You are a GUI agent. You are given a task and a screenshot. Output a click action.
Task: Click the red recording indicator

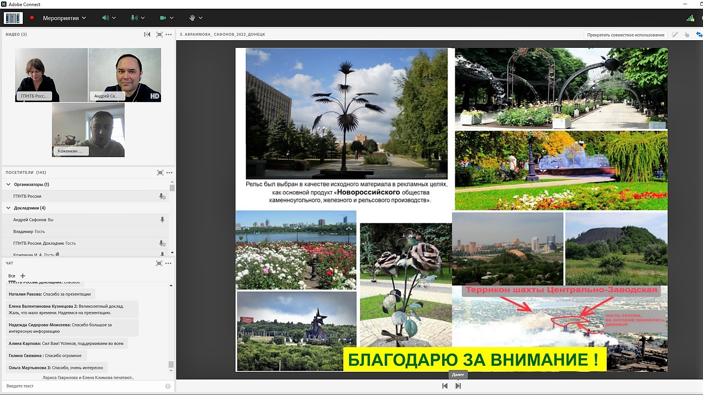(32, 17)
